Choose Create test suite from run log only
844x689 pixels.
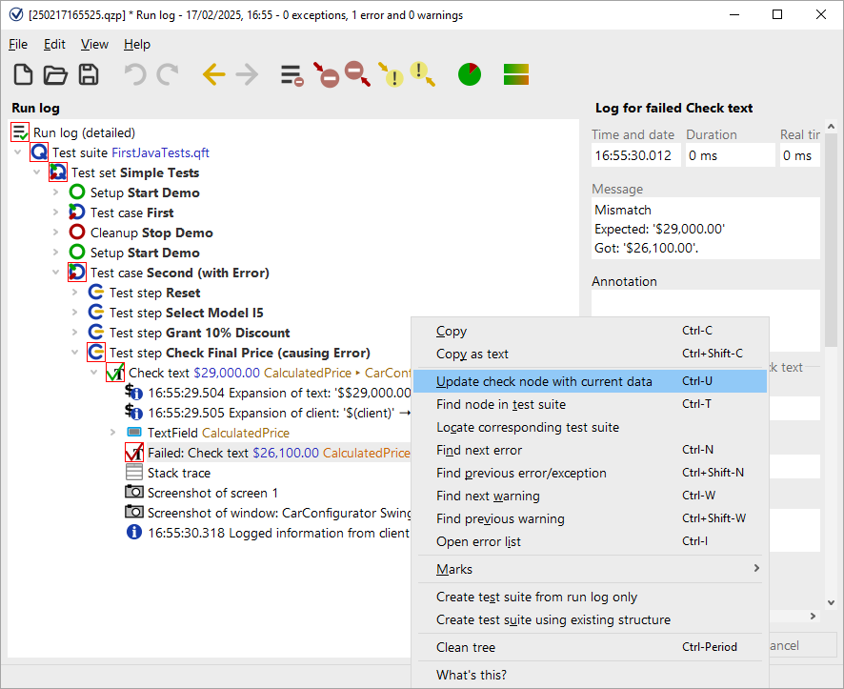pyautogui.click(x=590, y=597)
